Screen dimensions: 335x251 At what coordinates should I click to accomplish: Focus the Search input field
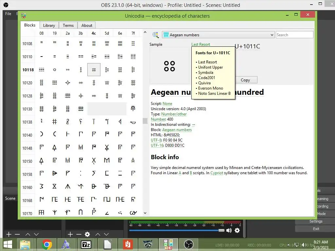[294, 35]
